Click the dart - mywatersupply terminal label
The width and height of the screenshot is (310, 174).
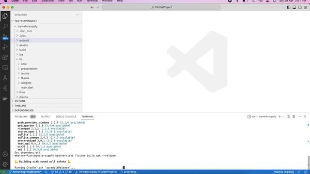(x=262, y=116)
